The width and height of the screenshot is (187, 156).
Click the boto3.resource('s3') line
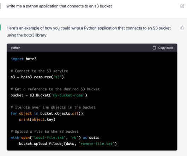pos(37,77)
